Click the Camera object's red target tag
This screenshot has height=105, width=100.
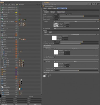coord(20,85)
